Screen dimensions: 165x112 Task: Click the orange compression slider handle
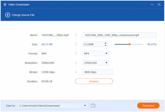[130, 44]
